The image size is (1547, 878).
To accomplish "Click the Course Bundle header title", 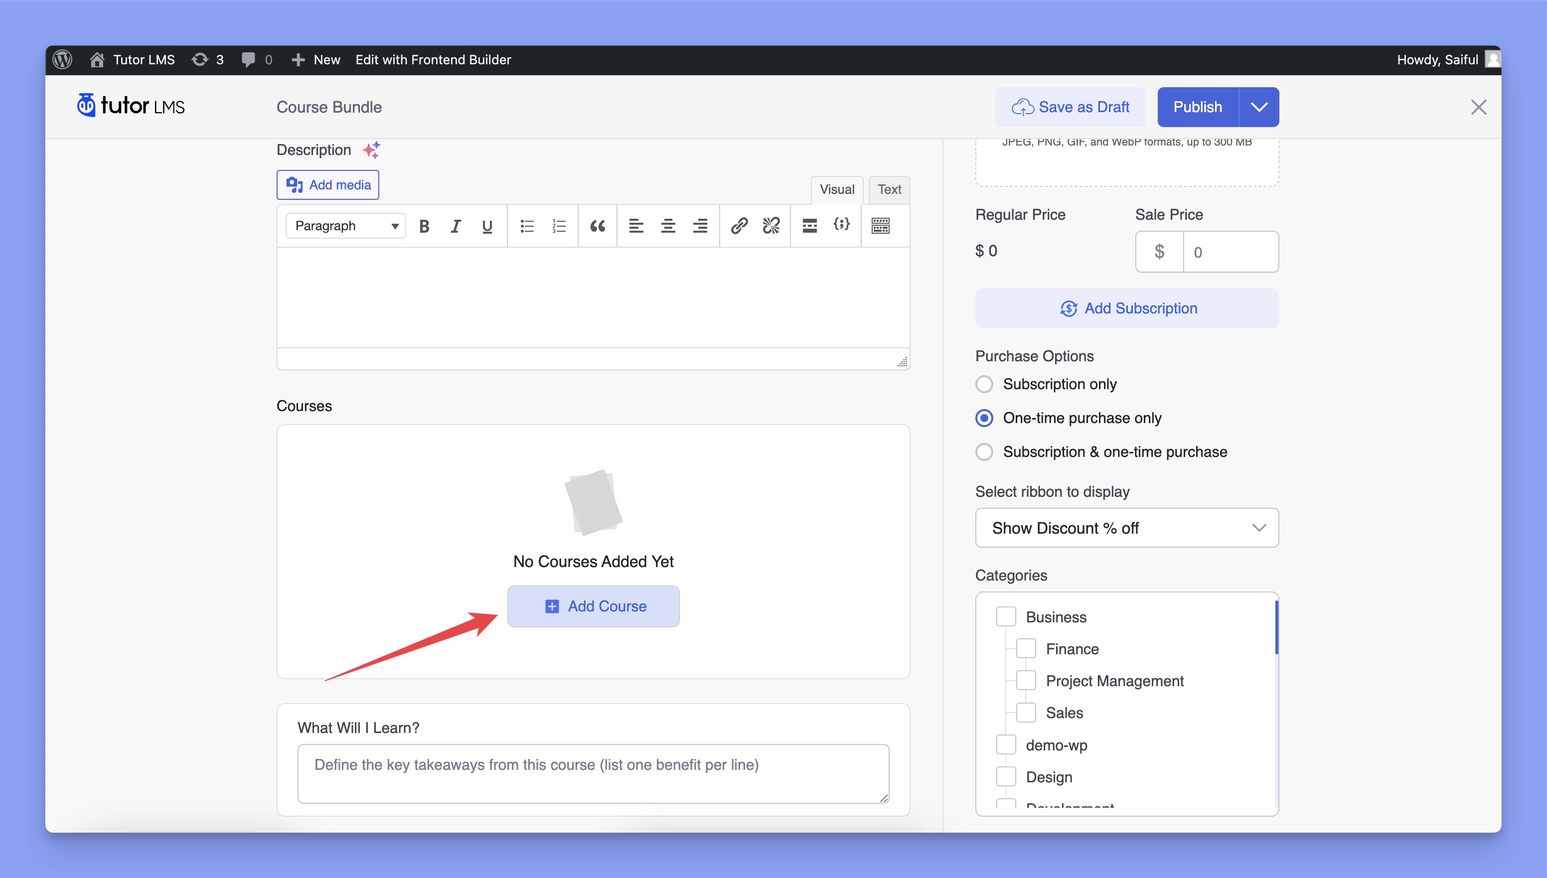I will coord(329,107).
